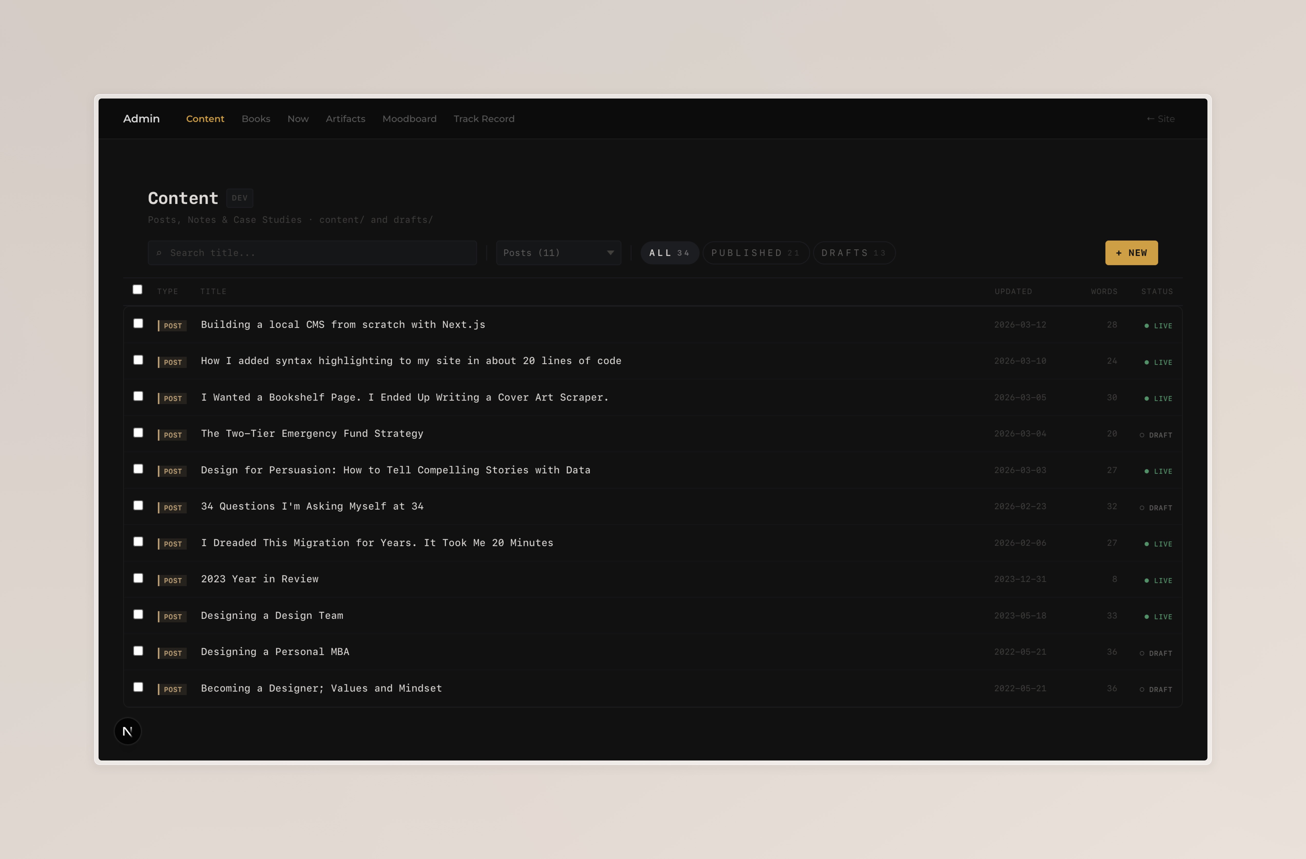Switch to the Books admin tab
Image resolution: width=1306 pixels, height=859 pixels.
click(x=256, y=119)
